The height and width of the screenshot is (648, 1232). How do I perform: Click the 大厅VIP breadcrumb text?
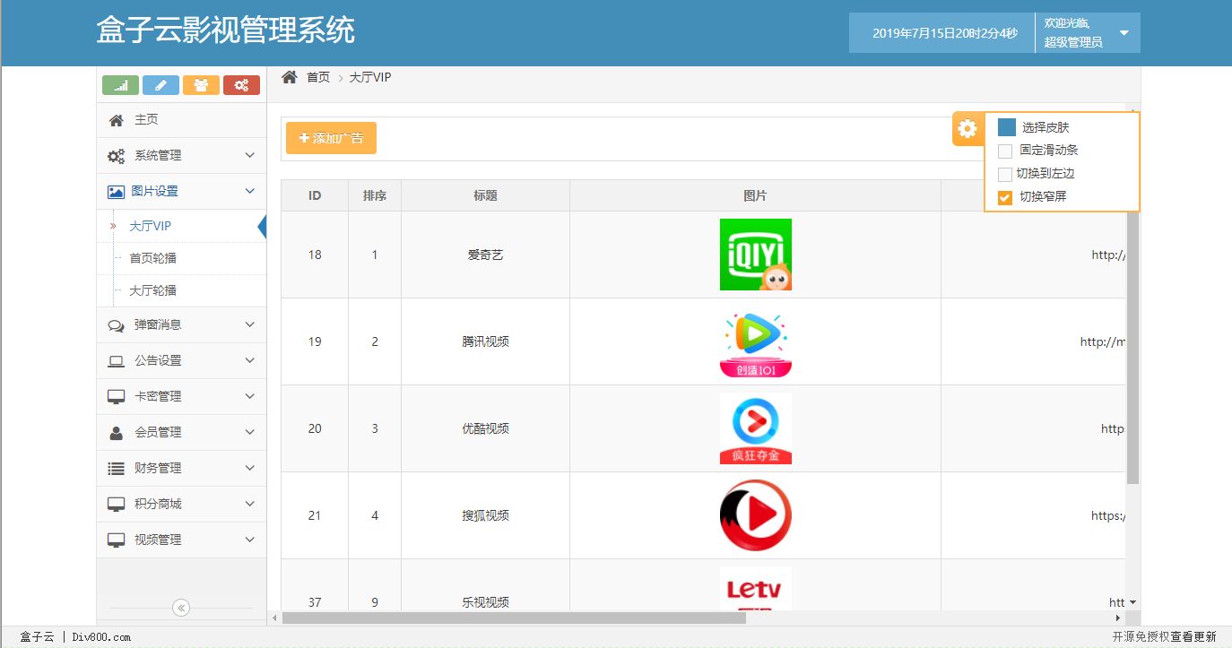pos(370,77)
